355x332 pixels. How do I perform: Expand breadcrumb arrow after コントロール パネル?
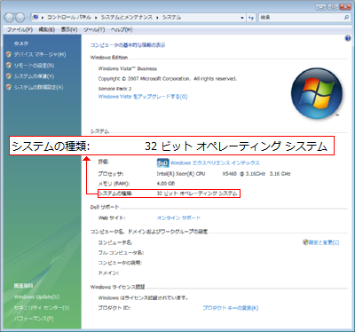click(96, 18)
